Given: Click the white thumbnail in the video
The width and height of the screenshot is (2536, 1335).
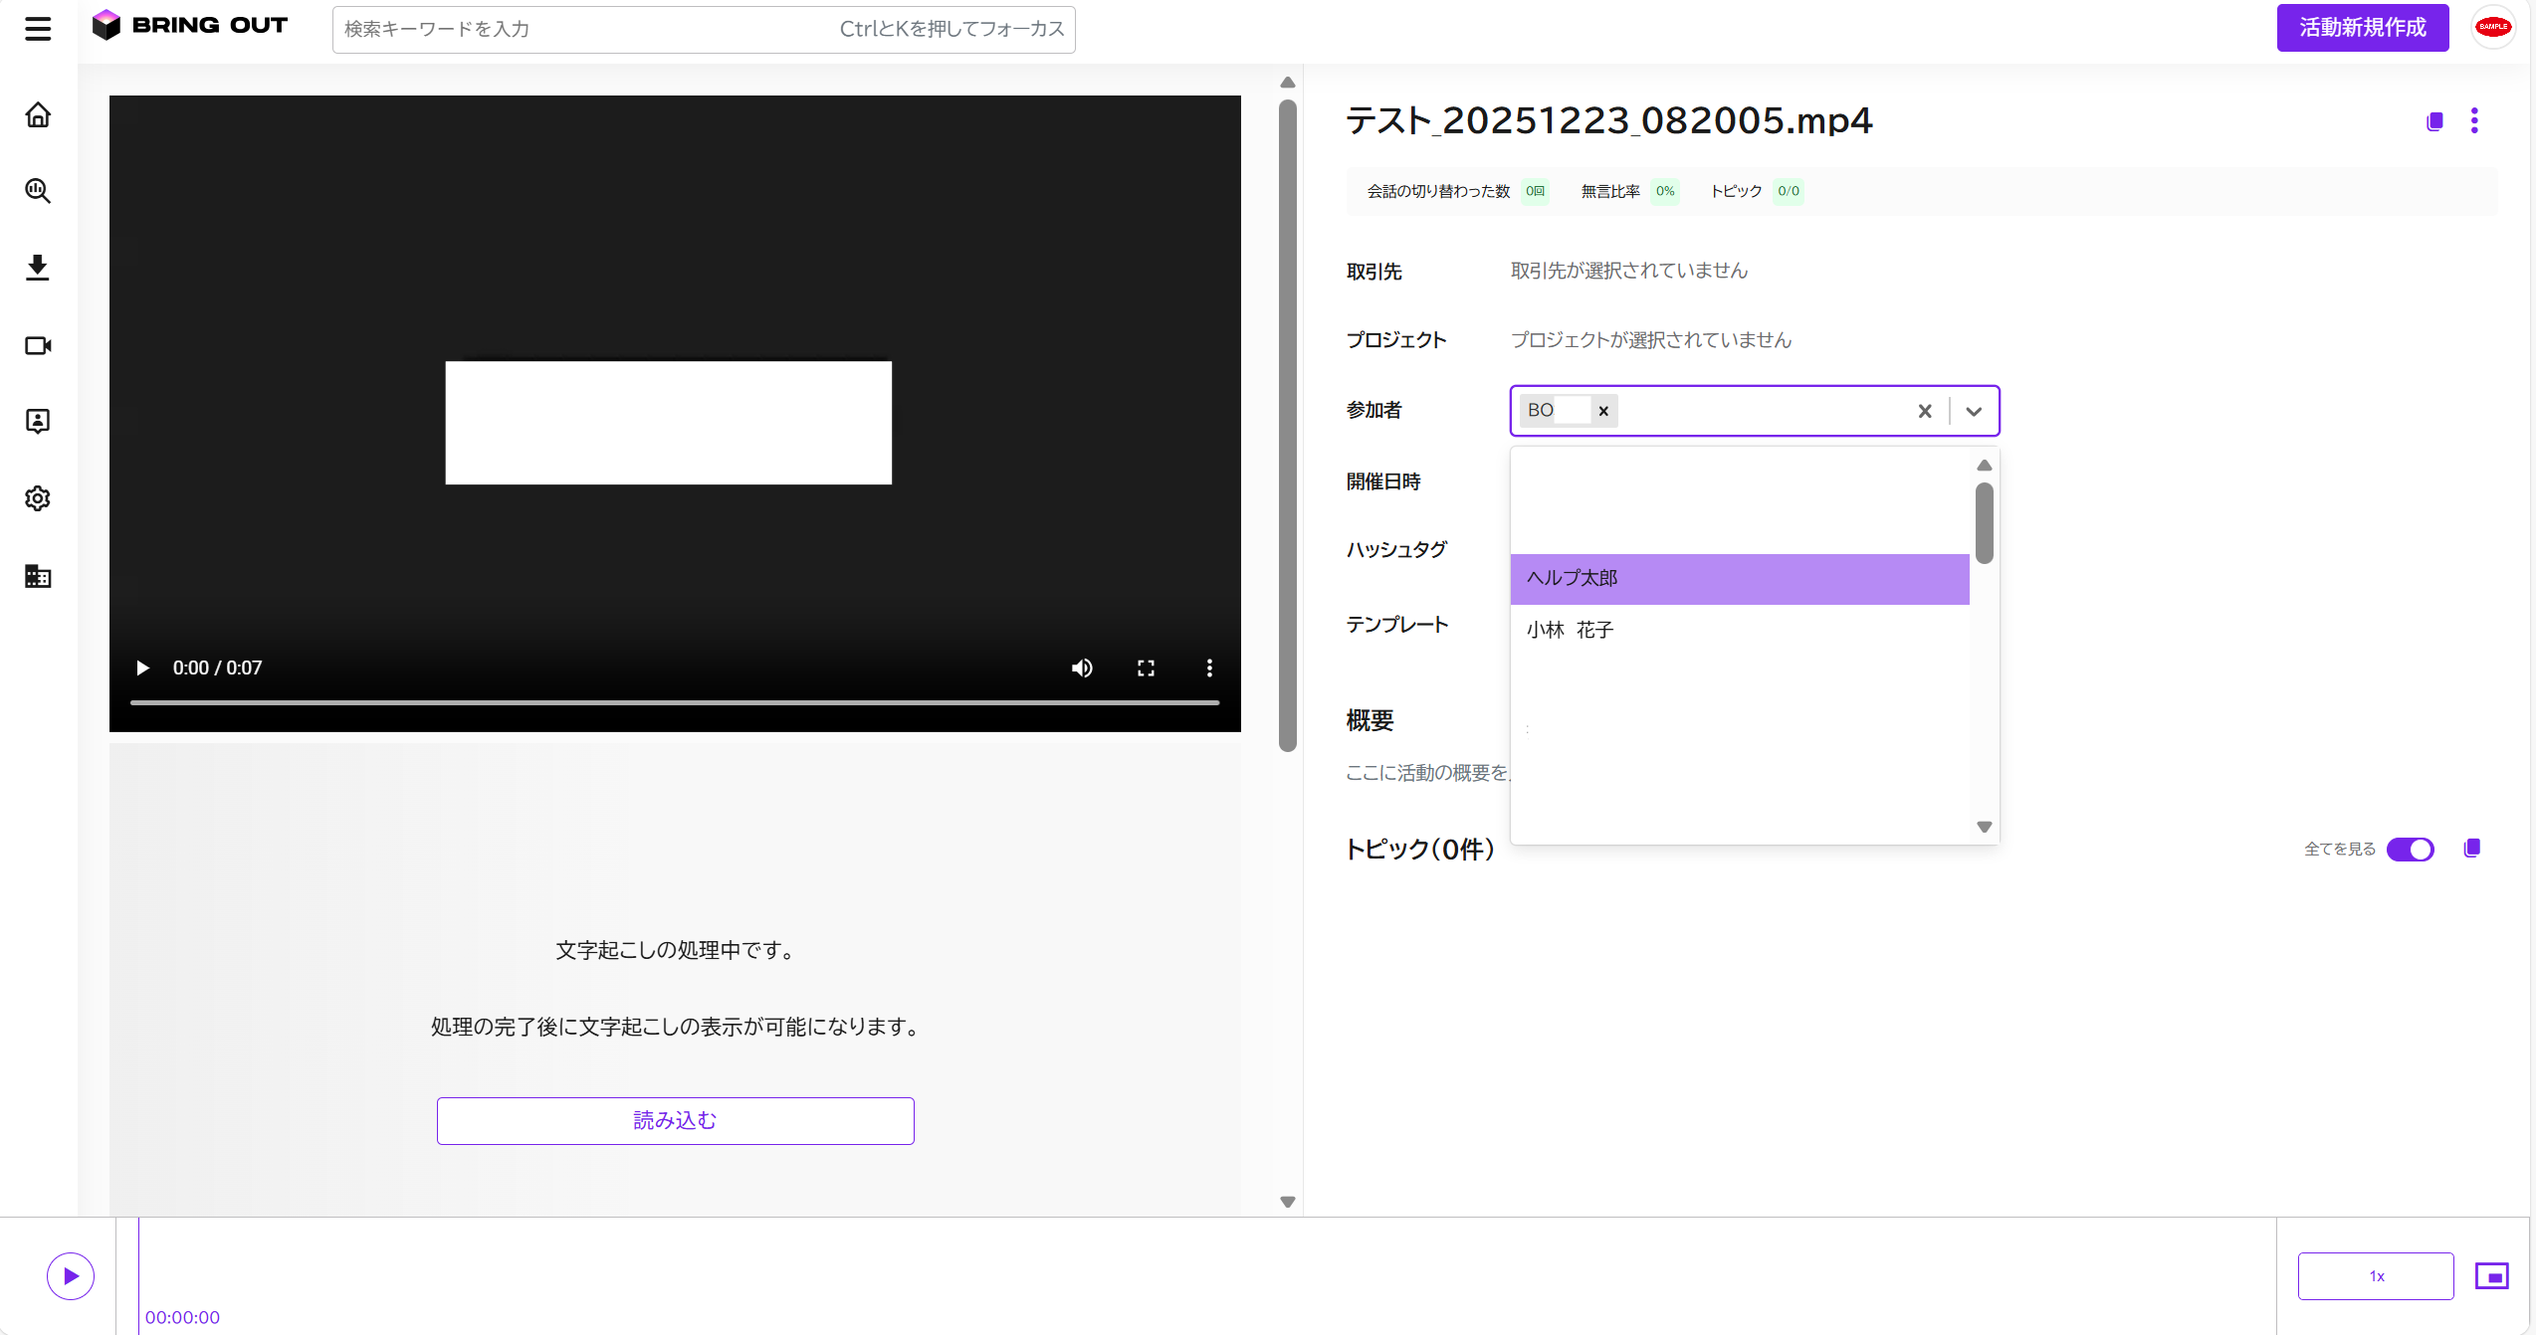Looking at the screenshot, I should coord(669,423).
